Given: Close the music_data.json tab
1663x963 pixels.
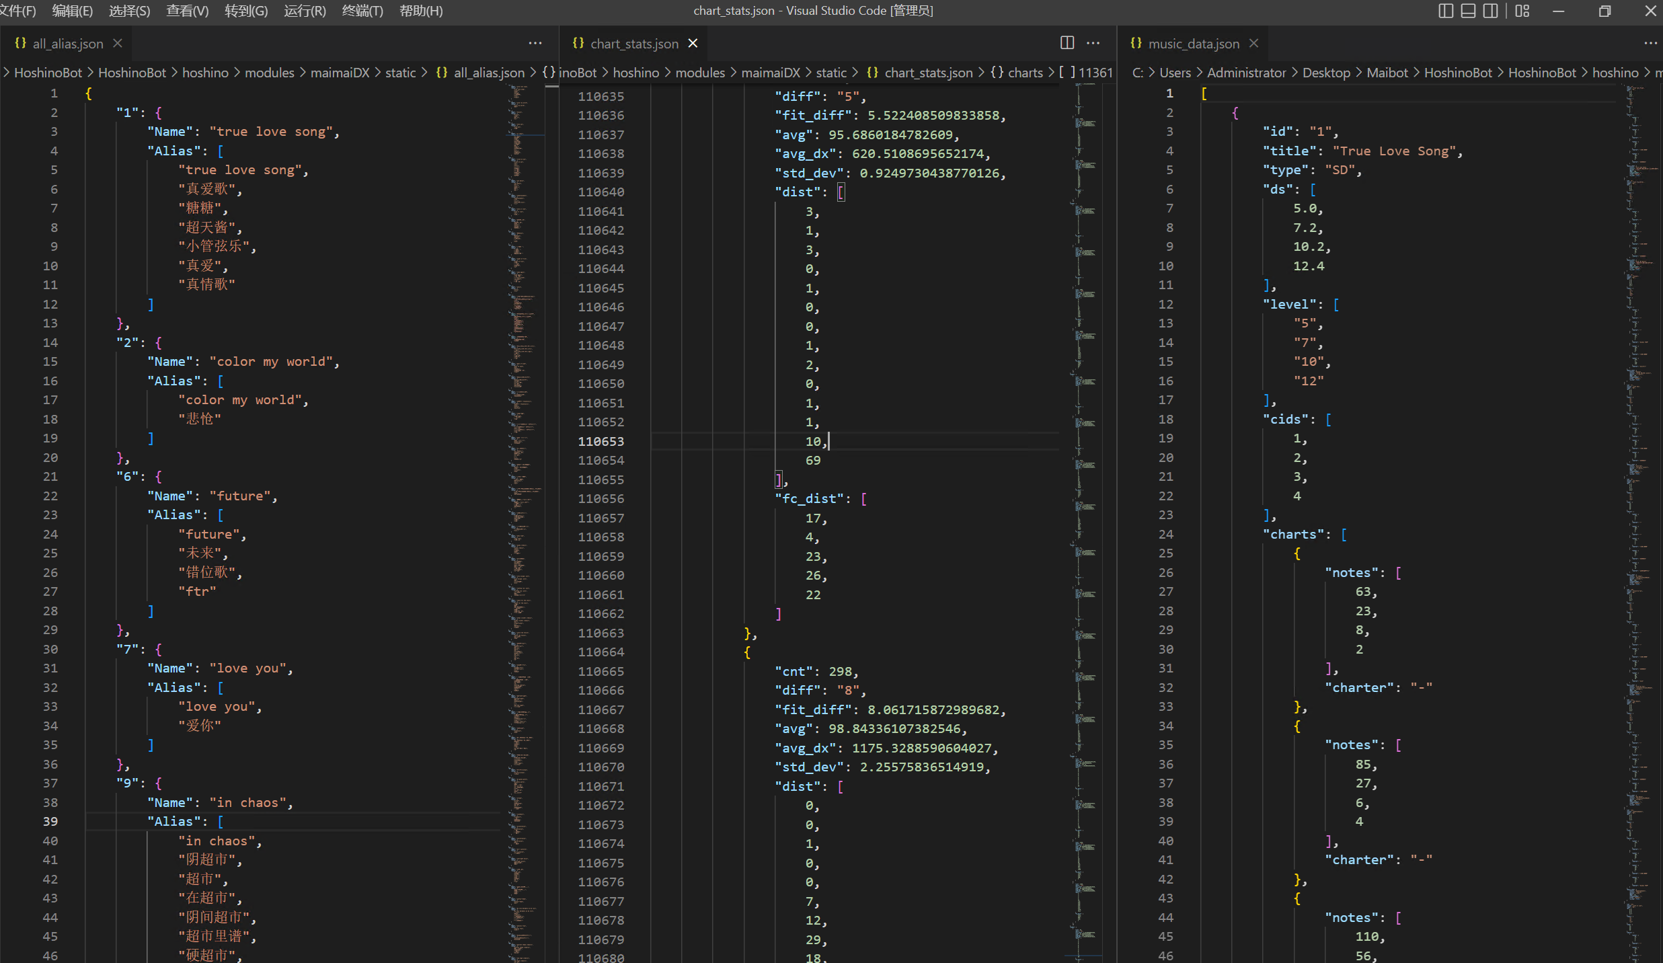Looking at the screenshot, I should point(1253,43).
